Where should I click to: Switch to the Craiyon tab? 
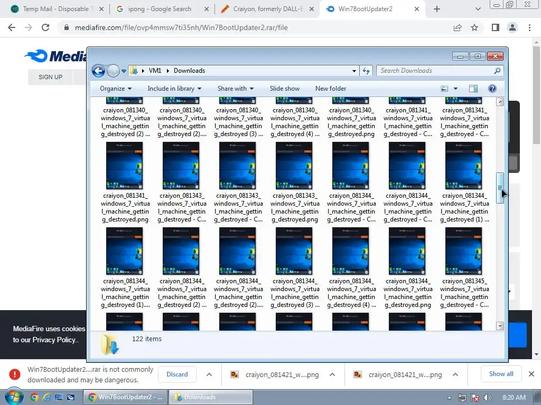[x=267, y=9]
